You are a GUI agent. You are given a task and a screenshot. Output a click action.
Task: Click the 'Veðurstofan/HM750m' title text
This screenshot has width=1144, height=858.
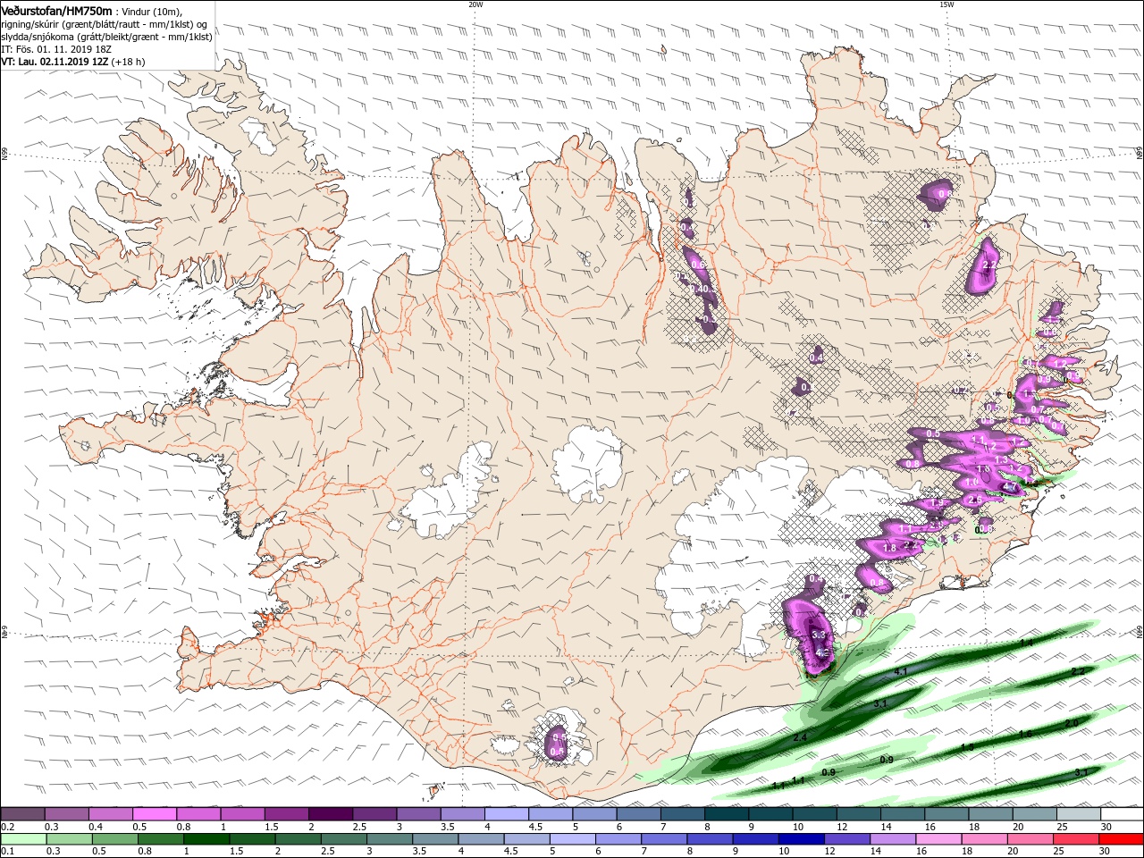57,11
